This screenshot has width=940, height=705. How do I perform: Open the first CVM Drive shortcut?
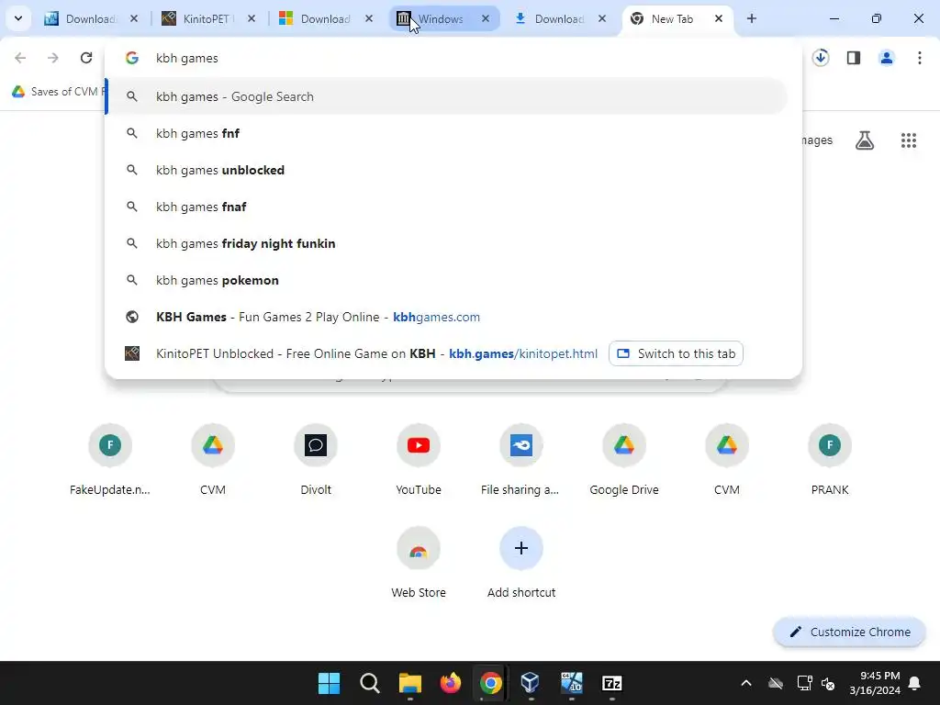(x=213, y=461)
